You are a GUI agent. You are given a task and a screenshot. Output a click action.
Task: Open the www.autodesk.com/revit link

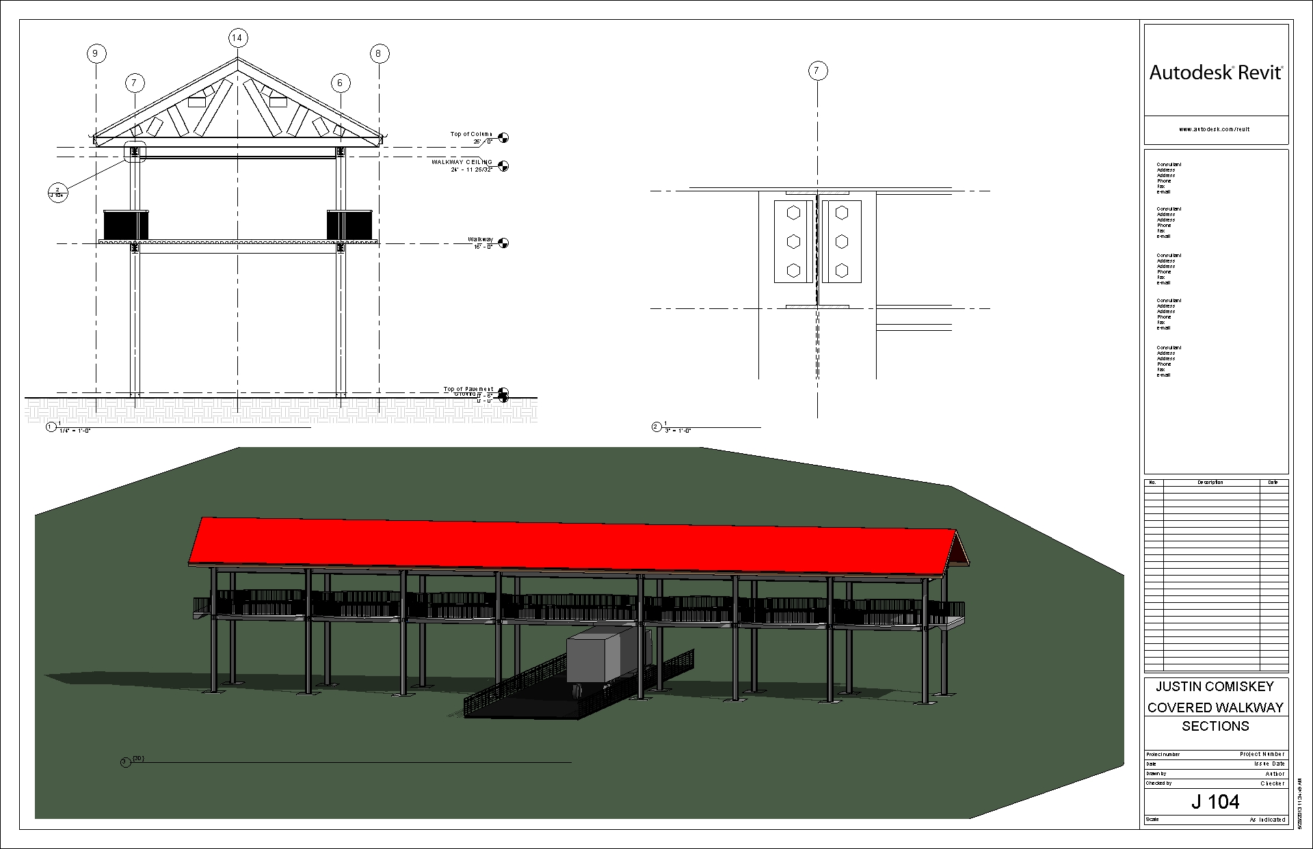(x=1214, y=129)
